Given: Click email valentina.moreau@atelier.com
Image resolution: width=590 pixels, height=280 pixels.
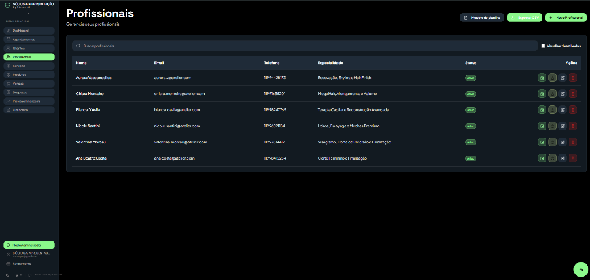Looking at the screenshot, I should [x=180, y=142].
